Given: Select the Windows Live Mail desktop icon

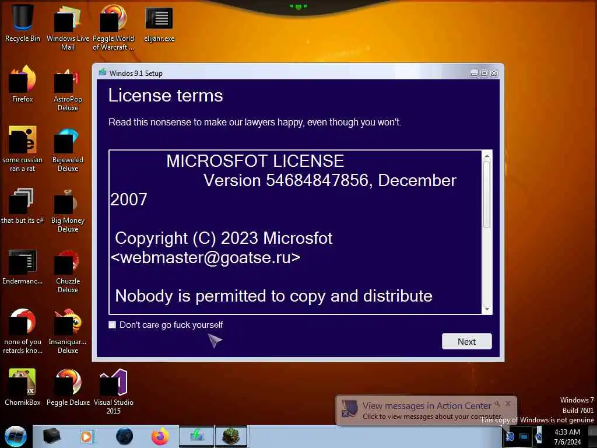Looking at the screenshot, I should coord(68,27).
